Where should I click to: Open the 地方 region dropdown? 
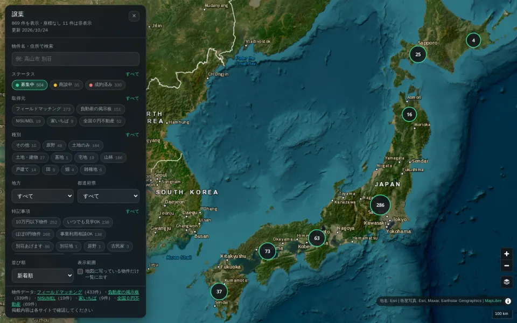pyautogui.click(x=43, y=196)
